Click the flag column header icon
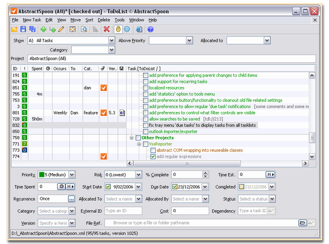 103,69
